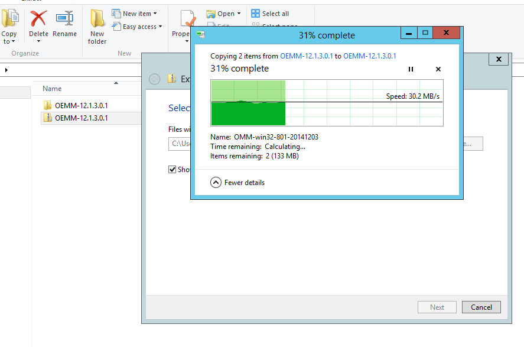Click the Browse button edge in Extract wizard
Screen dimensions: 524x347
473,144
